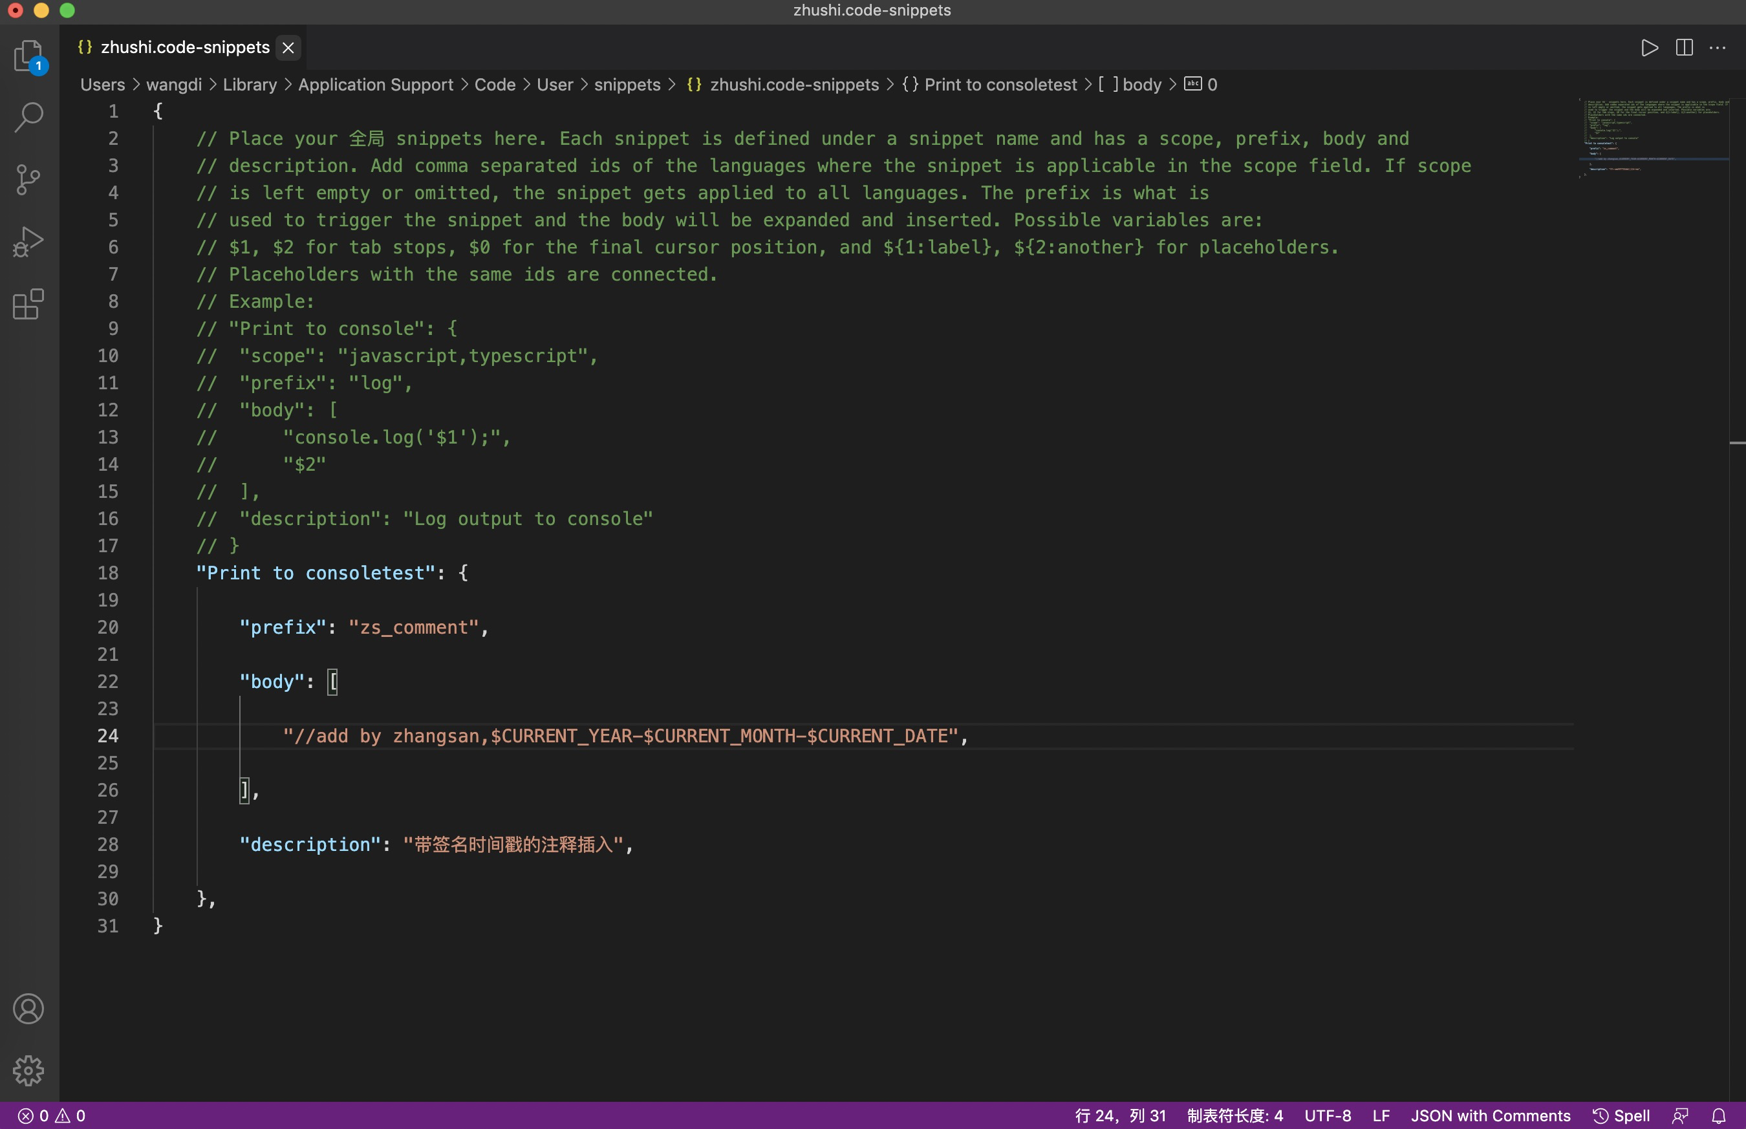
Task: Open the Run and Debug view
Action: point(28,242)
